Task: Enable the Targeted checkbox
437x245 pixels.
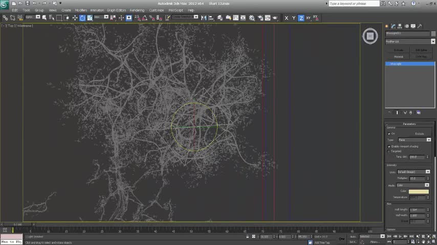Action: click(x=389, y=151)
